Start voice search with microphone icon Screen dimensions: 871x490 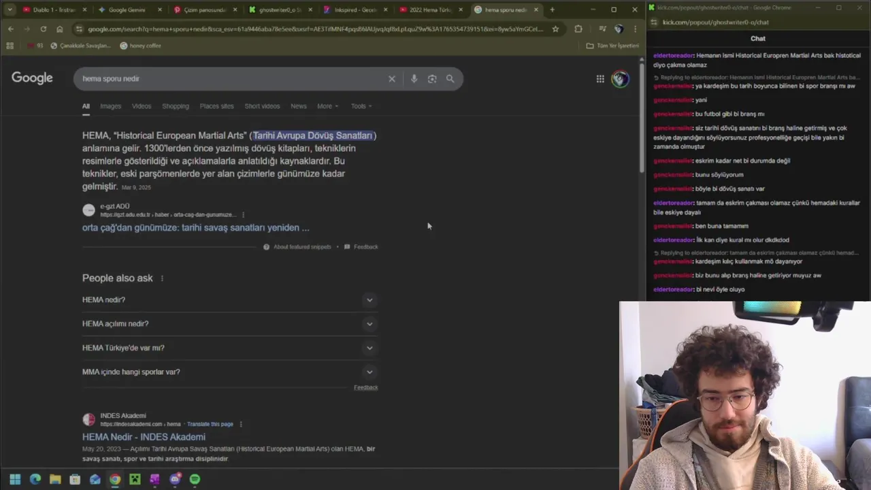(x=414, y=79)
